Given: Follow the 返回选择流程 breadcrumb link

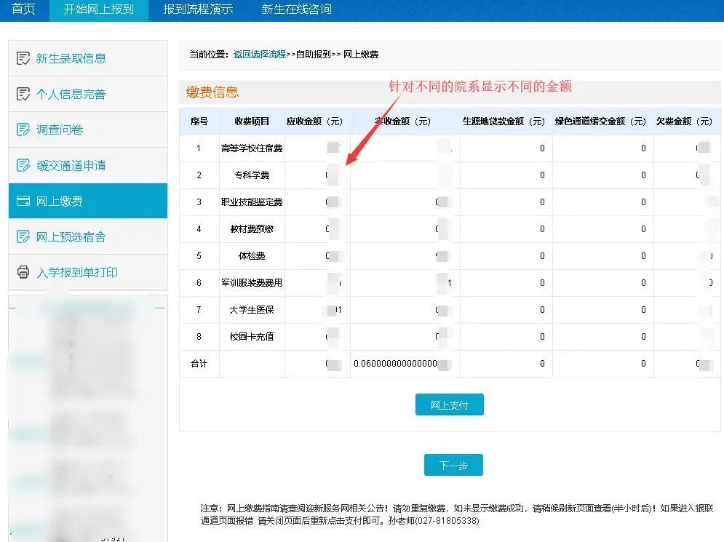Looking at the screenshot, I should [259, 55].
